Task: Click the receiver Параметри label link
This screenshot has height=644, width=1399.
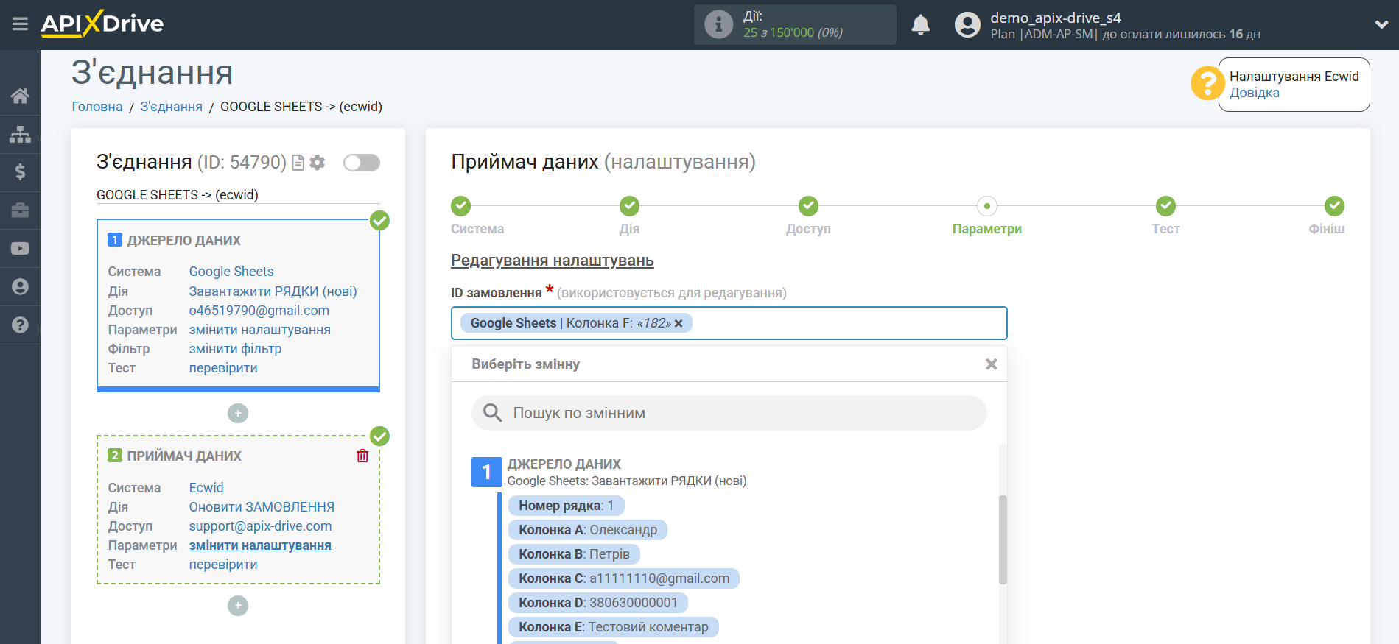Action: pyautogui.click(x=142, y=545)
